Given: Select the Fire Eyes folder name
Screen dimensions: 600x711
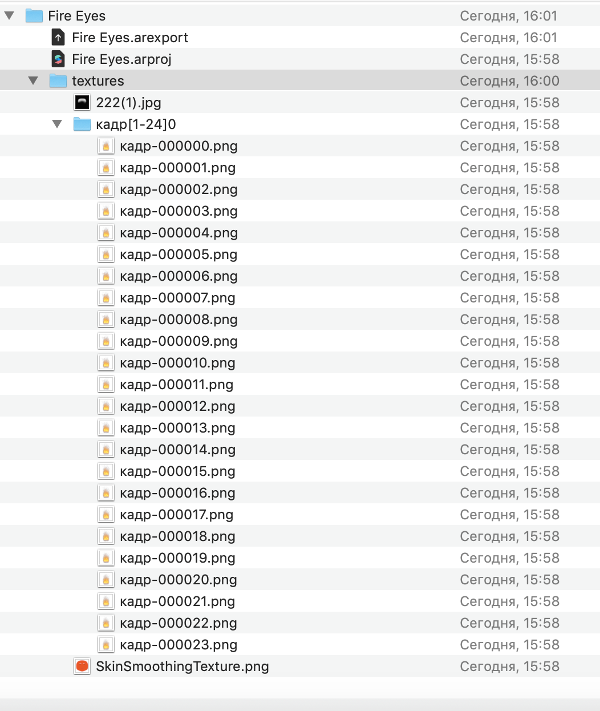Looking at the screenshot, I should click(x=76, y=16).
